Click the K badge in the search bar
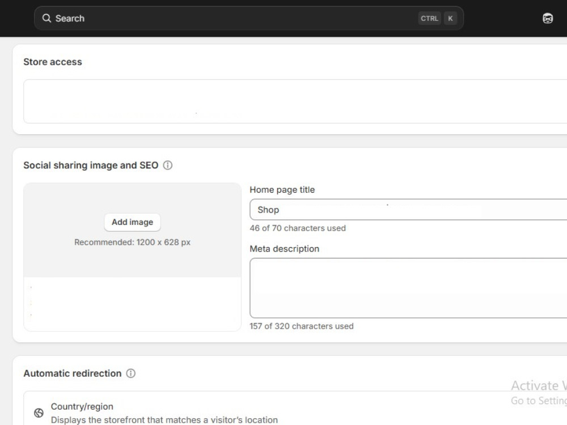 coord(450,18)
